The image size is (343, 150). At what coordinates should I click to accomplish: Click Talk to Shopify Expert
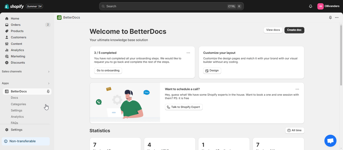click(184, 107)
